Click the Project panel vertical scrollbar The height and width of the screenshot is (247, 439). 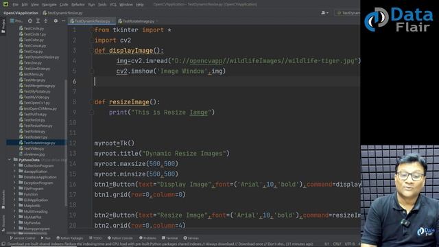[x=66, y=143]
